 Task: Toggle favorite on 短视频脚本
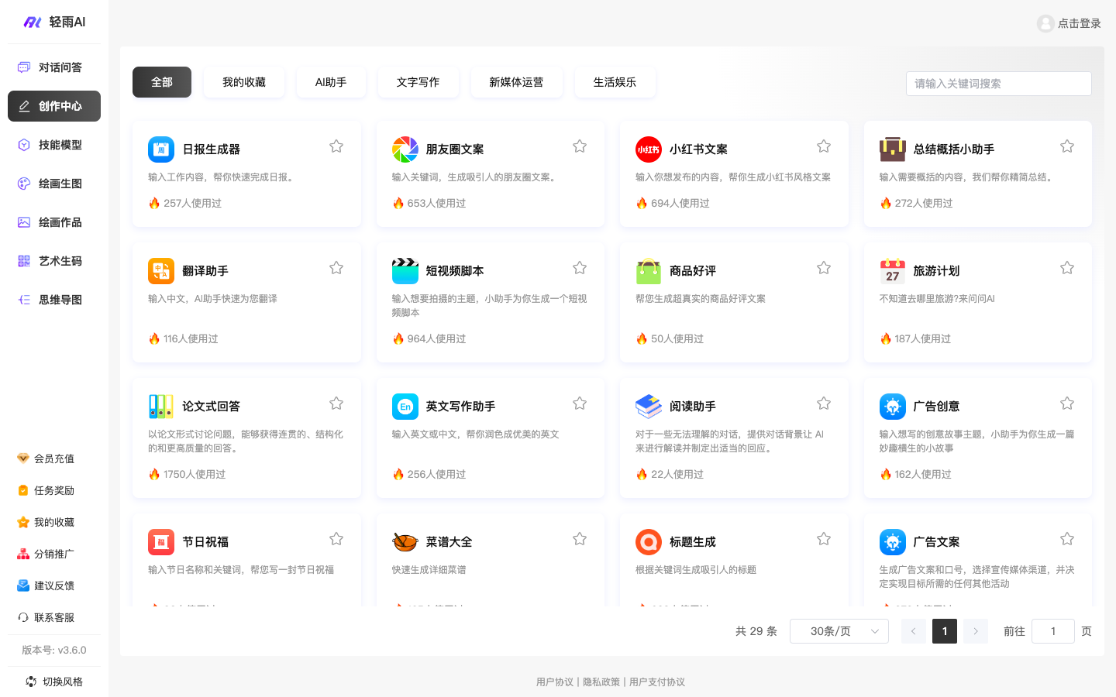pos(579,267)
